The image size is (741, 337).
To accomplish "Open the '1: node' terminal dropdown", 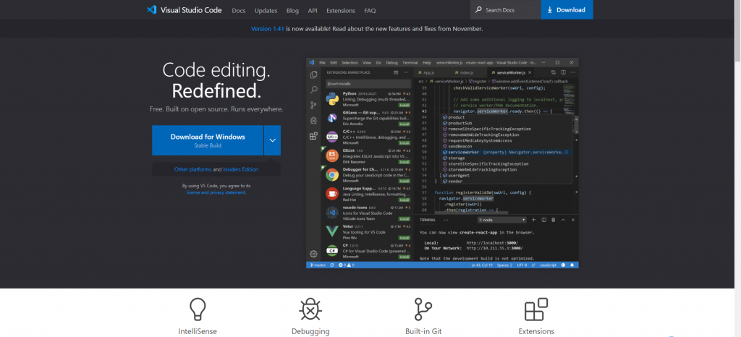I will pyautogui.click(x=502, y=220).
